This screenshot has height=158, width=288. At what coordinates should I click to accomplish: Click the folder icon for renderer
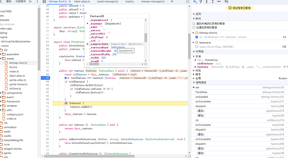tap(4, 106)
